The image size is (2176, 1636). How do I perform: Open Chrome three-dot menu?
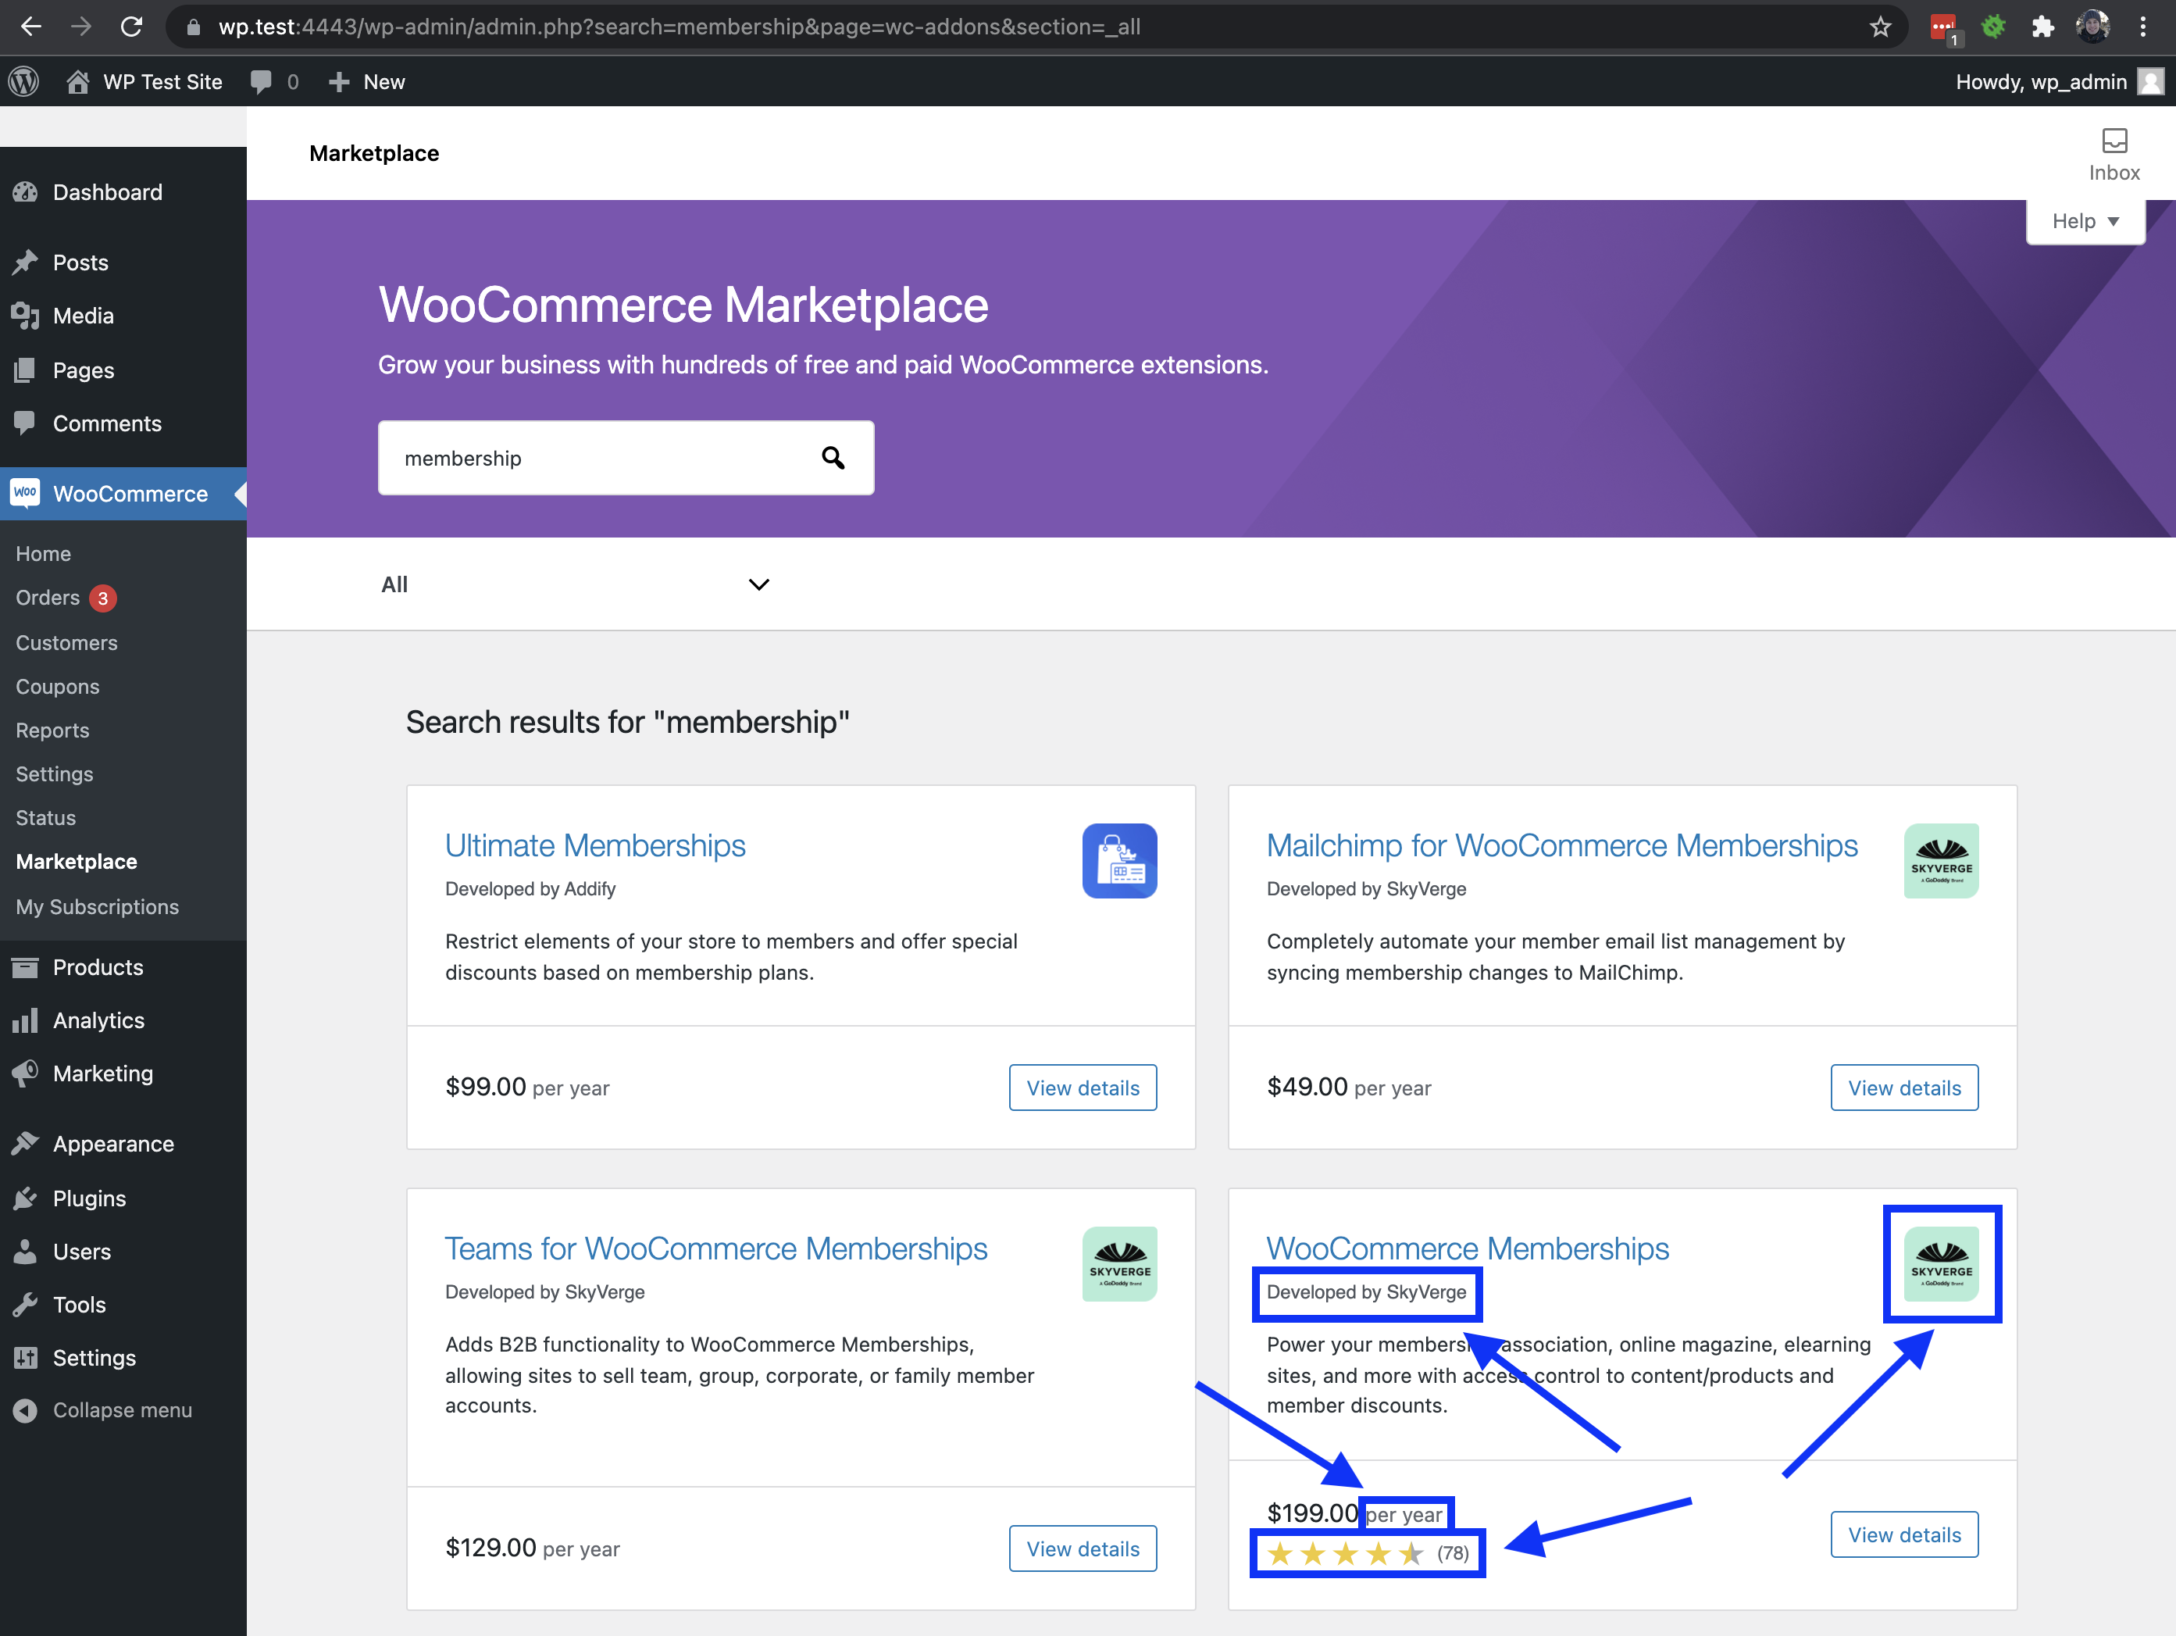(x=2142, y=27)
